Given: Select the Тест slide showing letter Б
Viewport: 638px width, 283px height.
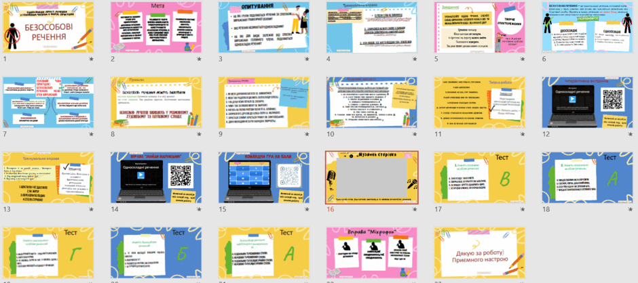Looking at the screenshot, I should [x=156, y=253].
